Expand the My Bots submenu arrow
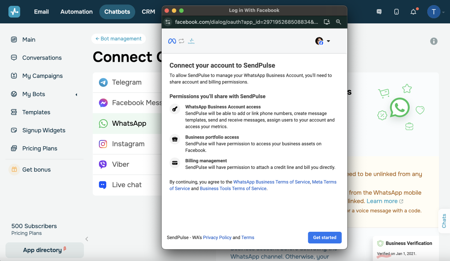450x261 pixels. pos(76,95)
